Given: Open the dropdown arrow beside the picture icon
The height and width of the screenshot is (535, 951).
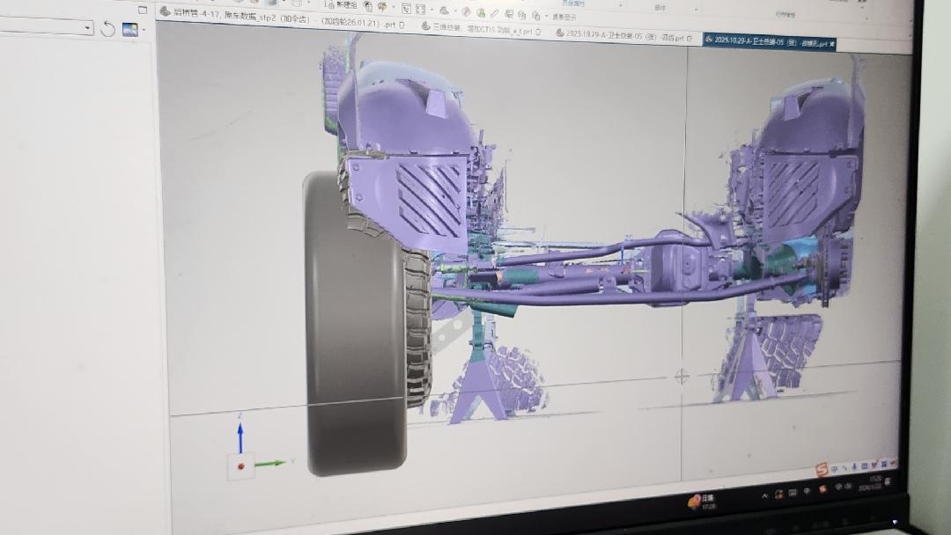Looking at the screenshot, I should (144, 30).
